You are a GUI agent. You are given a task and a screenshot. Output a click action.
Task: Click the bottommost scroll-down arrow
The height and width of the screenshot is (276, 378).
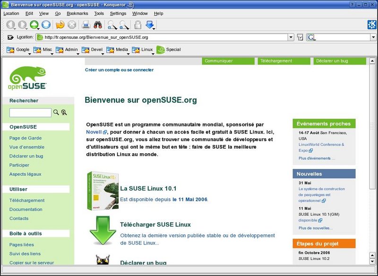click(x=372, y=261)
